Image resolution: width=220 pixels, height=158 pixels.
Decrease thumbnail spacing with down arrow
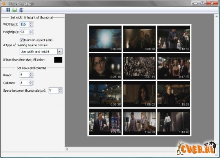pyautogui.click(x=60, y=92)
